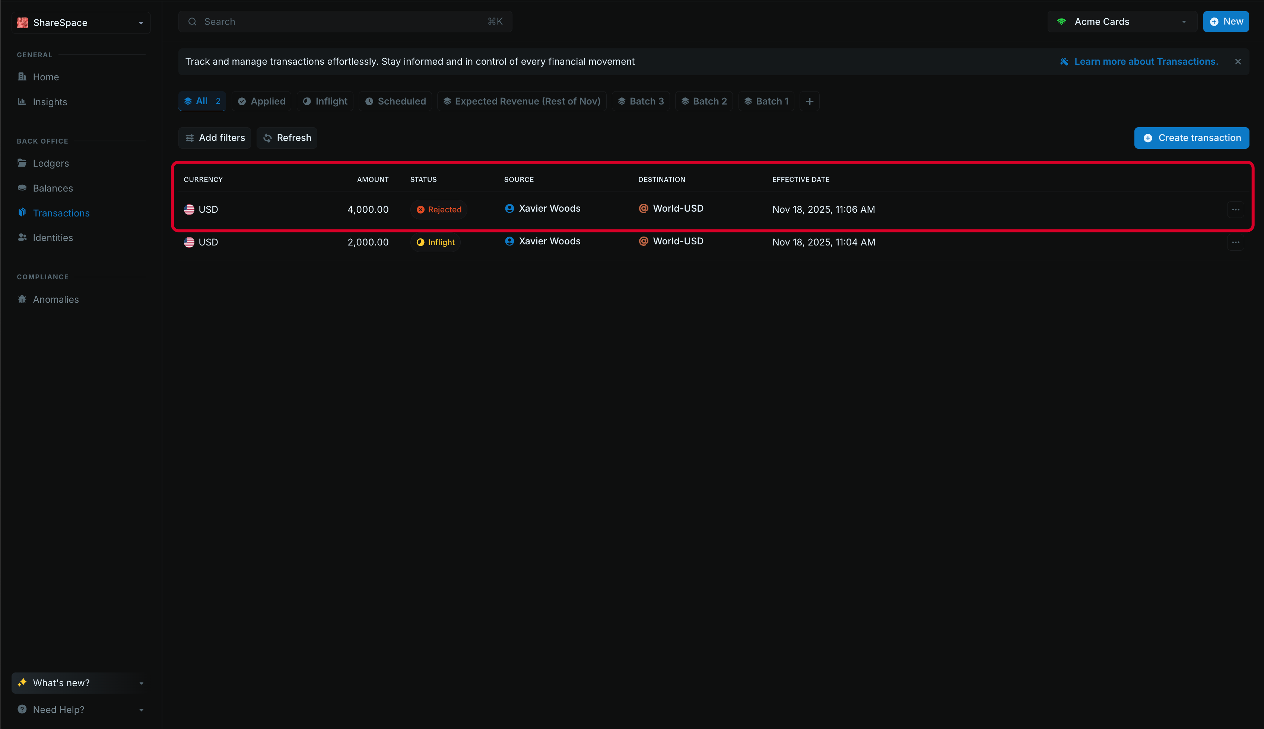Follow Learn more about Transactions link
This screenshot has width=1264, height=729.
point(1146,62)
